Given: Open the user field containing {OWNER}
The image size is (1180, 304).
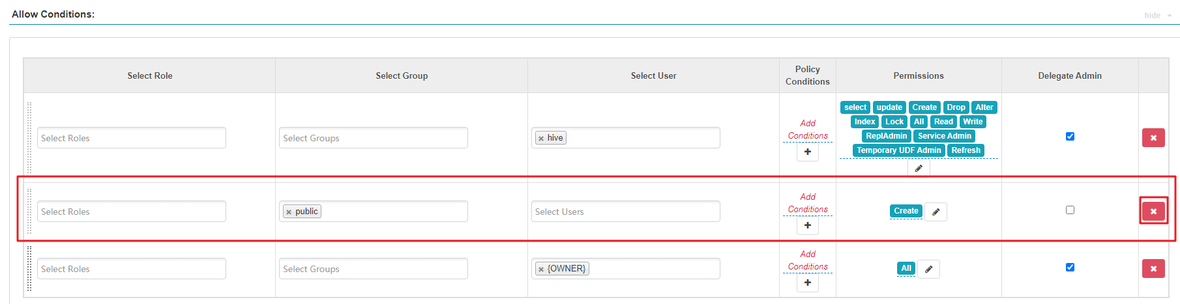Looking at the screenshot, I should tap(626, 269).
